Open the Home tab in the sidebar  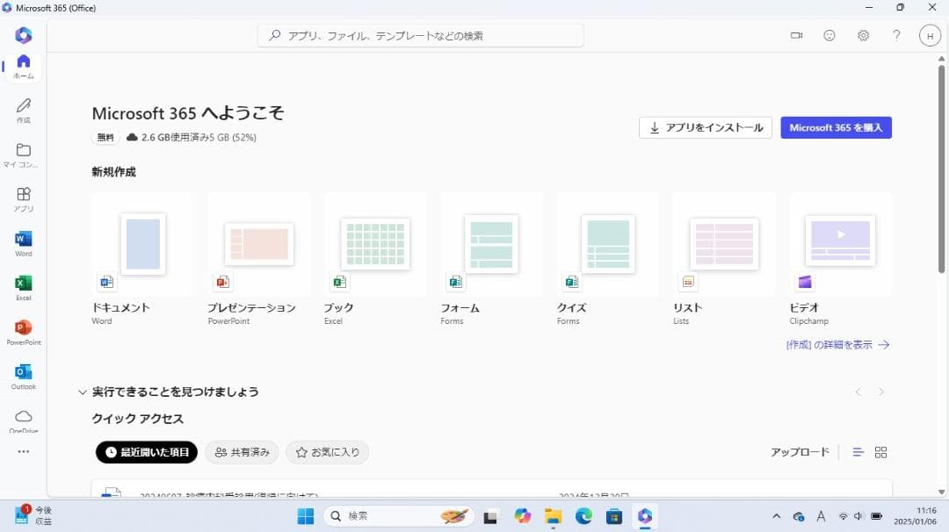(x=24, y=67)
